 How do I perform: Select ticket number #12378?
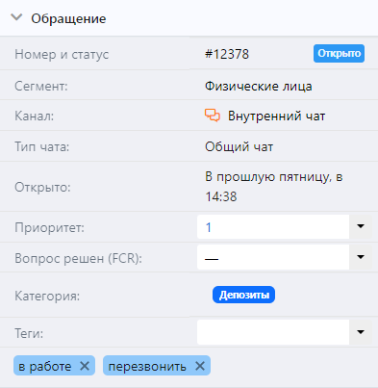[x=227, y=54]
